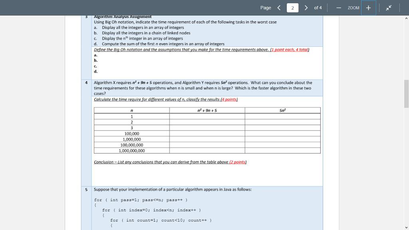Image resolution: width=409 pixels, height=230 pixels.
Task: Go to the previous page using the left chevron
Action: pos(278,7)
